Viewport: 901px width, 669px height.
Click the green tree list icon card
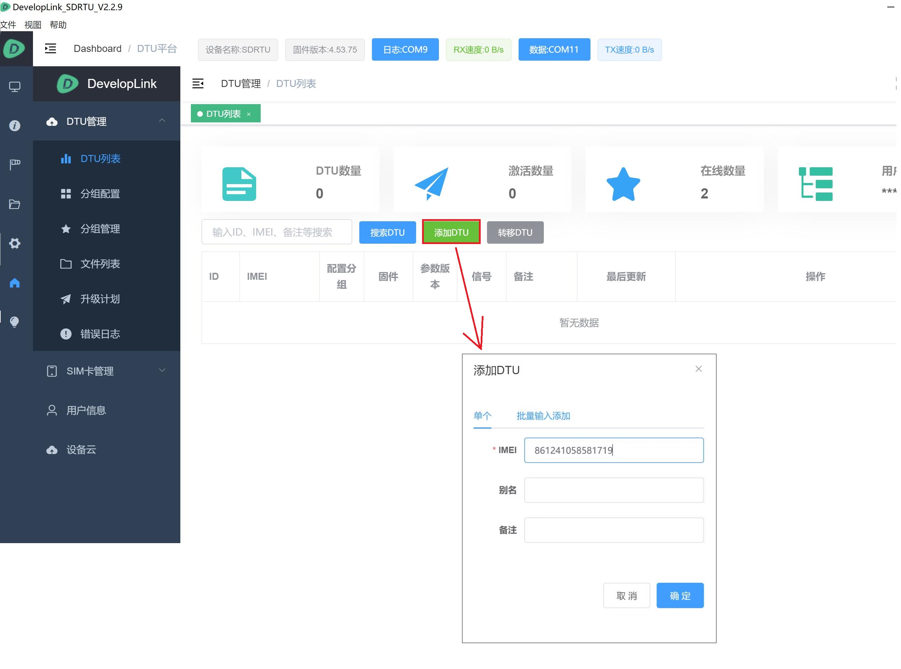pyautogui.click(x=815, y=184)
